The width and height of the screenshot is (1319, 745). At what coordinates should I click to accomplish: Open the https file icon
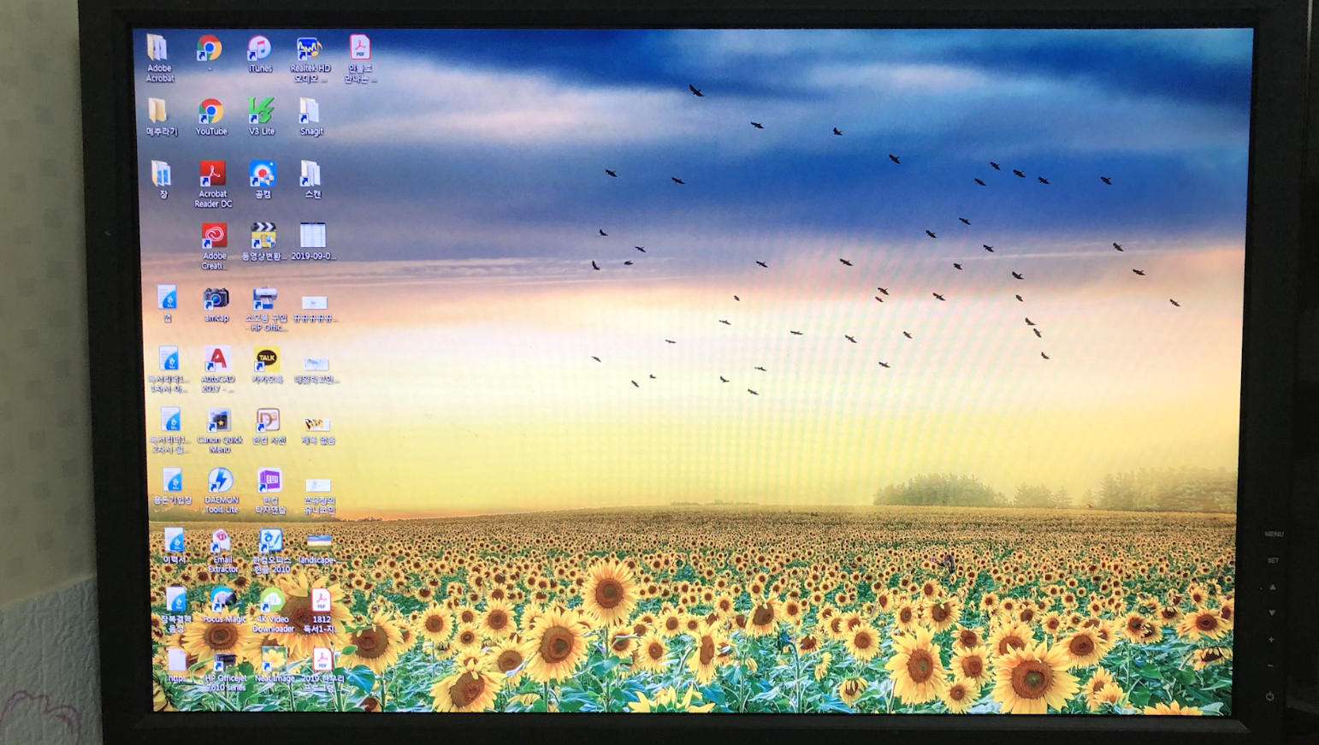tap(176, 665)
